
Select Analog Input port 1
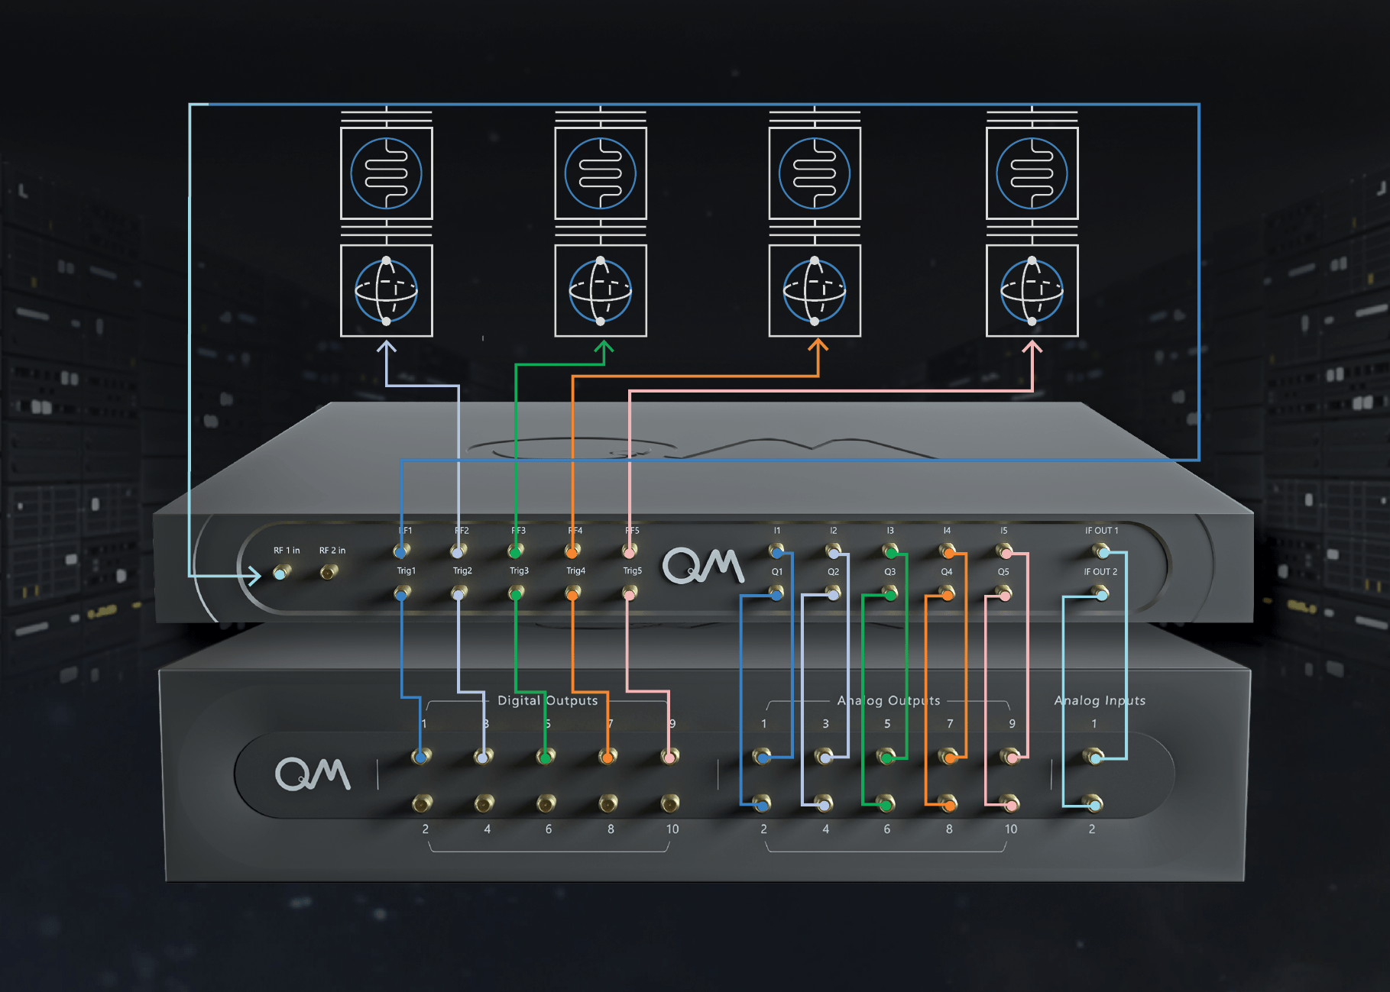tap(1094, 757)
